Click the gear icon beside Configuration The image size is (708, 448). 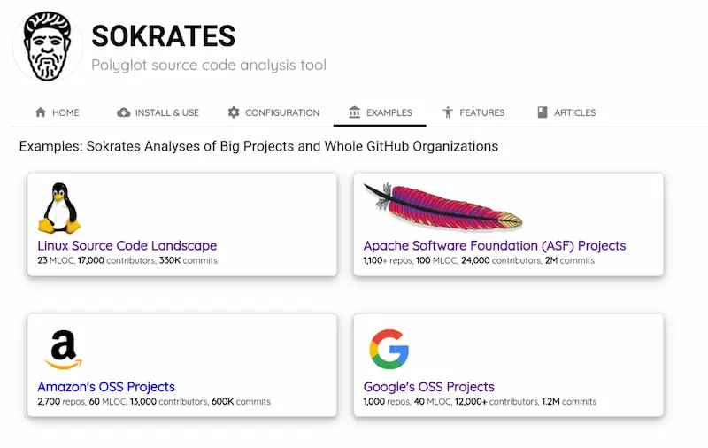[234, 112]
